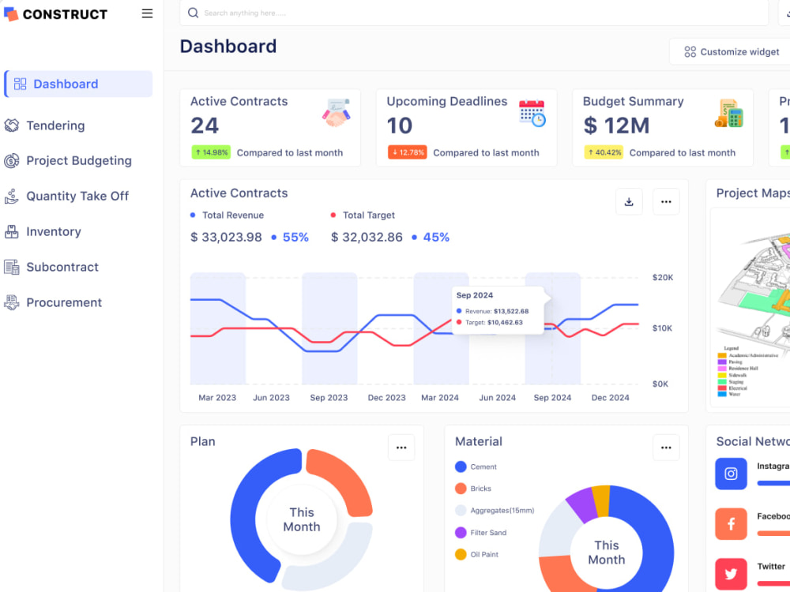The height and width of the screenshot is (592, 790).
Task: Click the Dec 2024 axis label
Action: (x=610, y=398)
